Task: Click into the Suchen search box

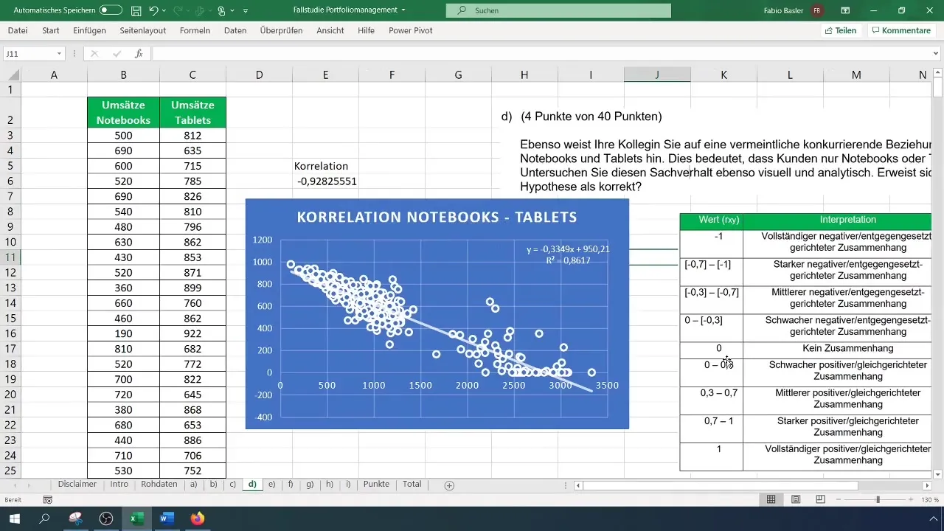Action: pos(558,10)
